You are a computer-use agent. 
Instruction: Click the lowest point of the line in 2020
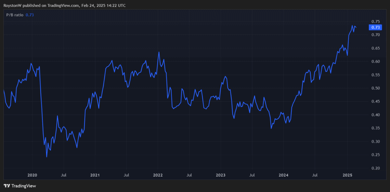click(47, 157)
